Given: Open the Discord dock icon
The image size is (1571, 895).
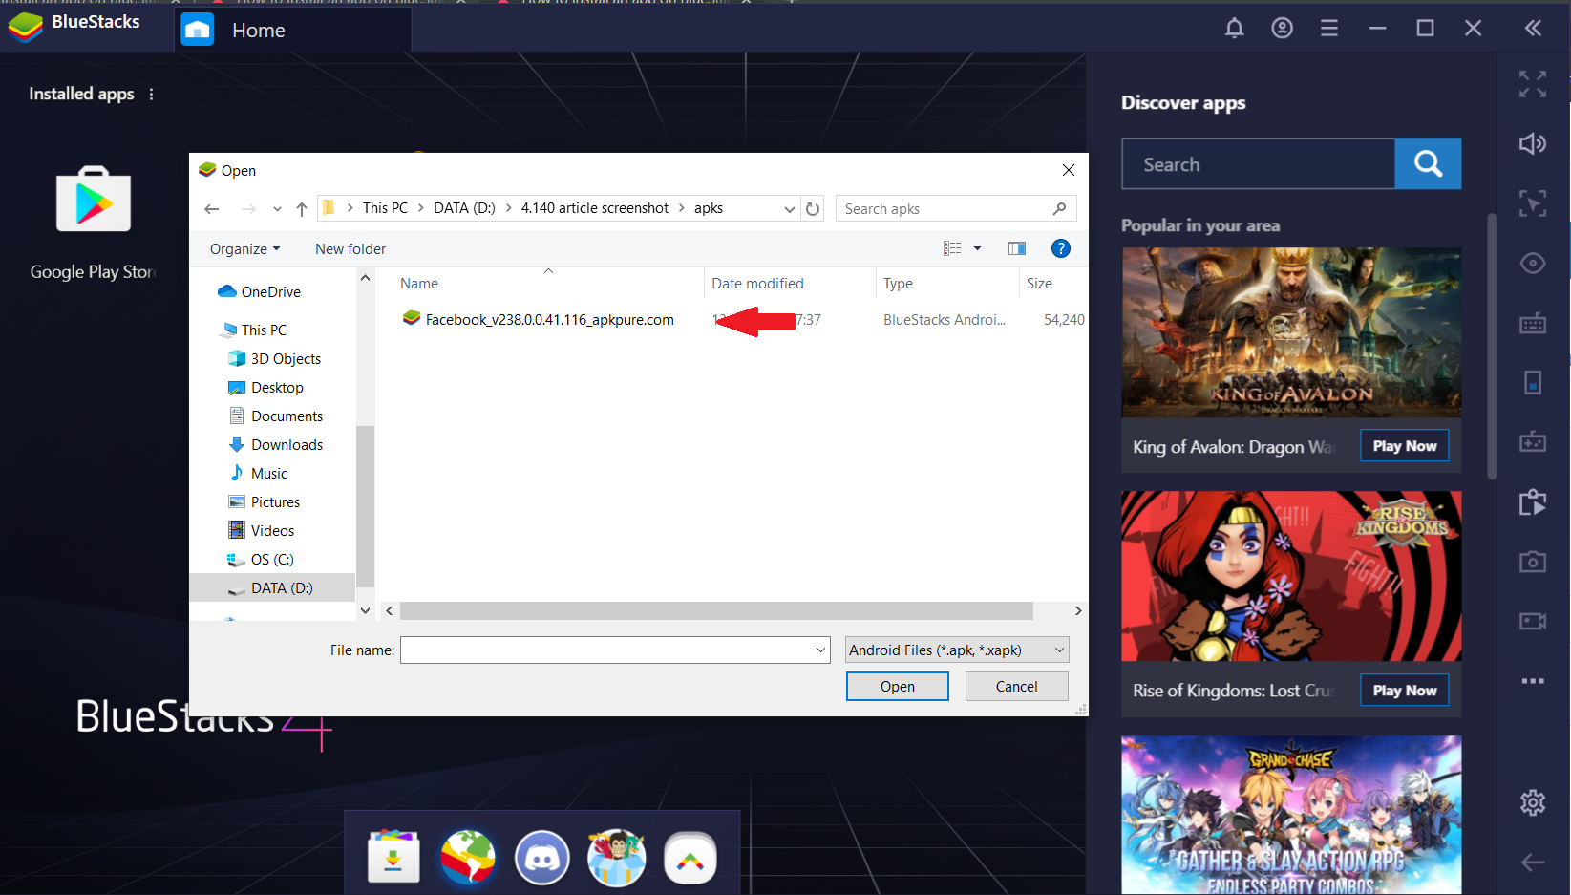Looking at the screenshot, I should [x=541, y=857].
